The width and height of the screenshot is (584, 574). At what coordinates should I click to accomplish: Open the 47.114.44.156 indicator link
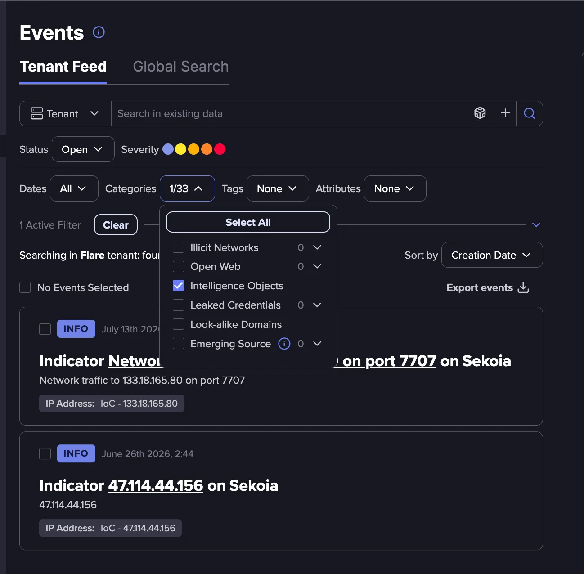coord(156,485)
